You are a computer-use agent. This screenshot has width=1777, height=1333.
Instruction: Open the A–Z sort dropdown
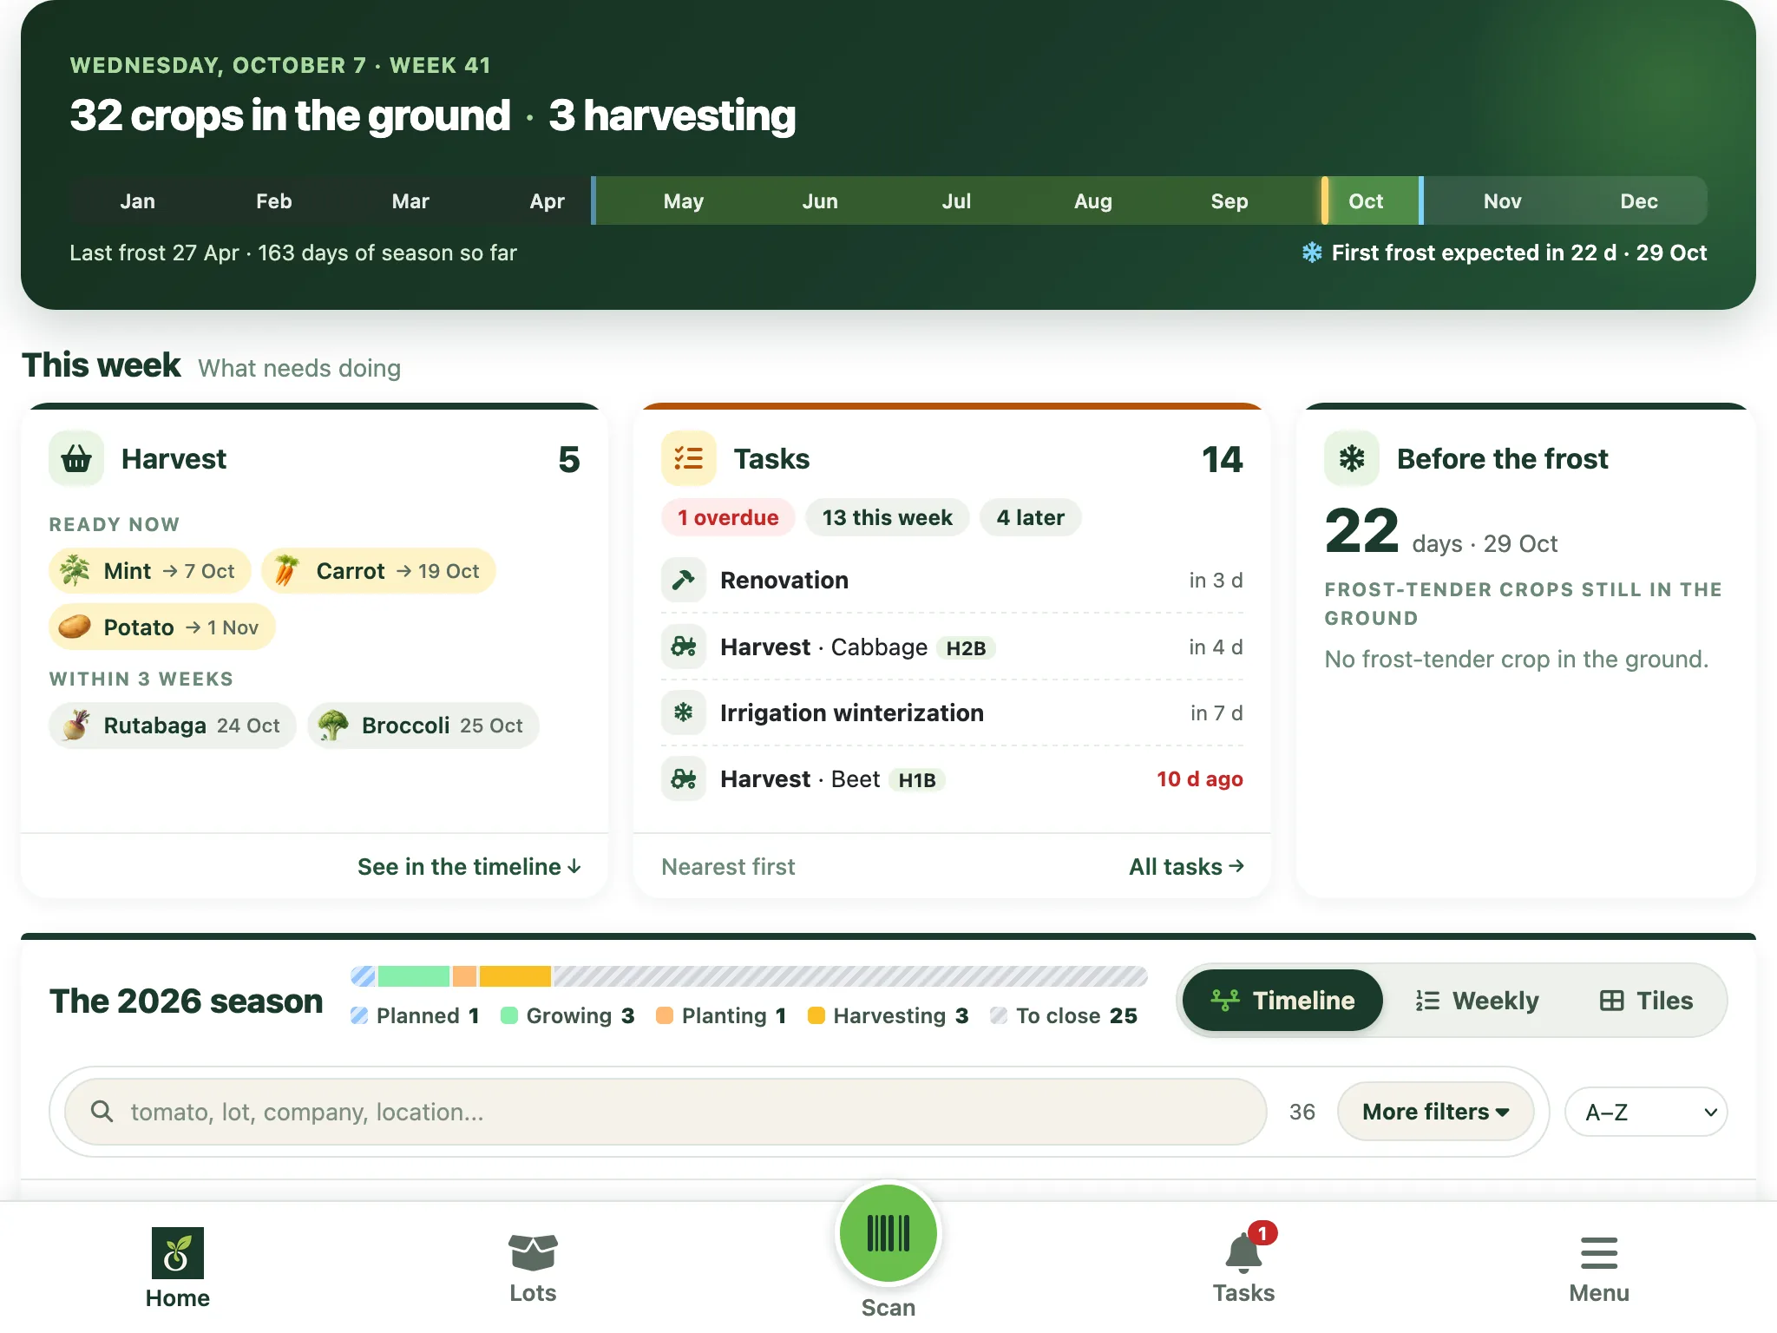point(1646,1112)
